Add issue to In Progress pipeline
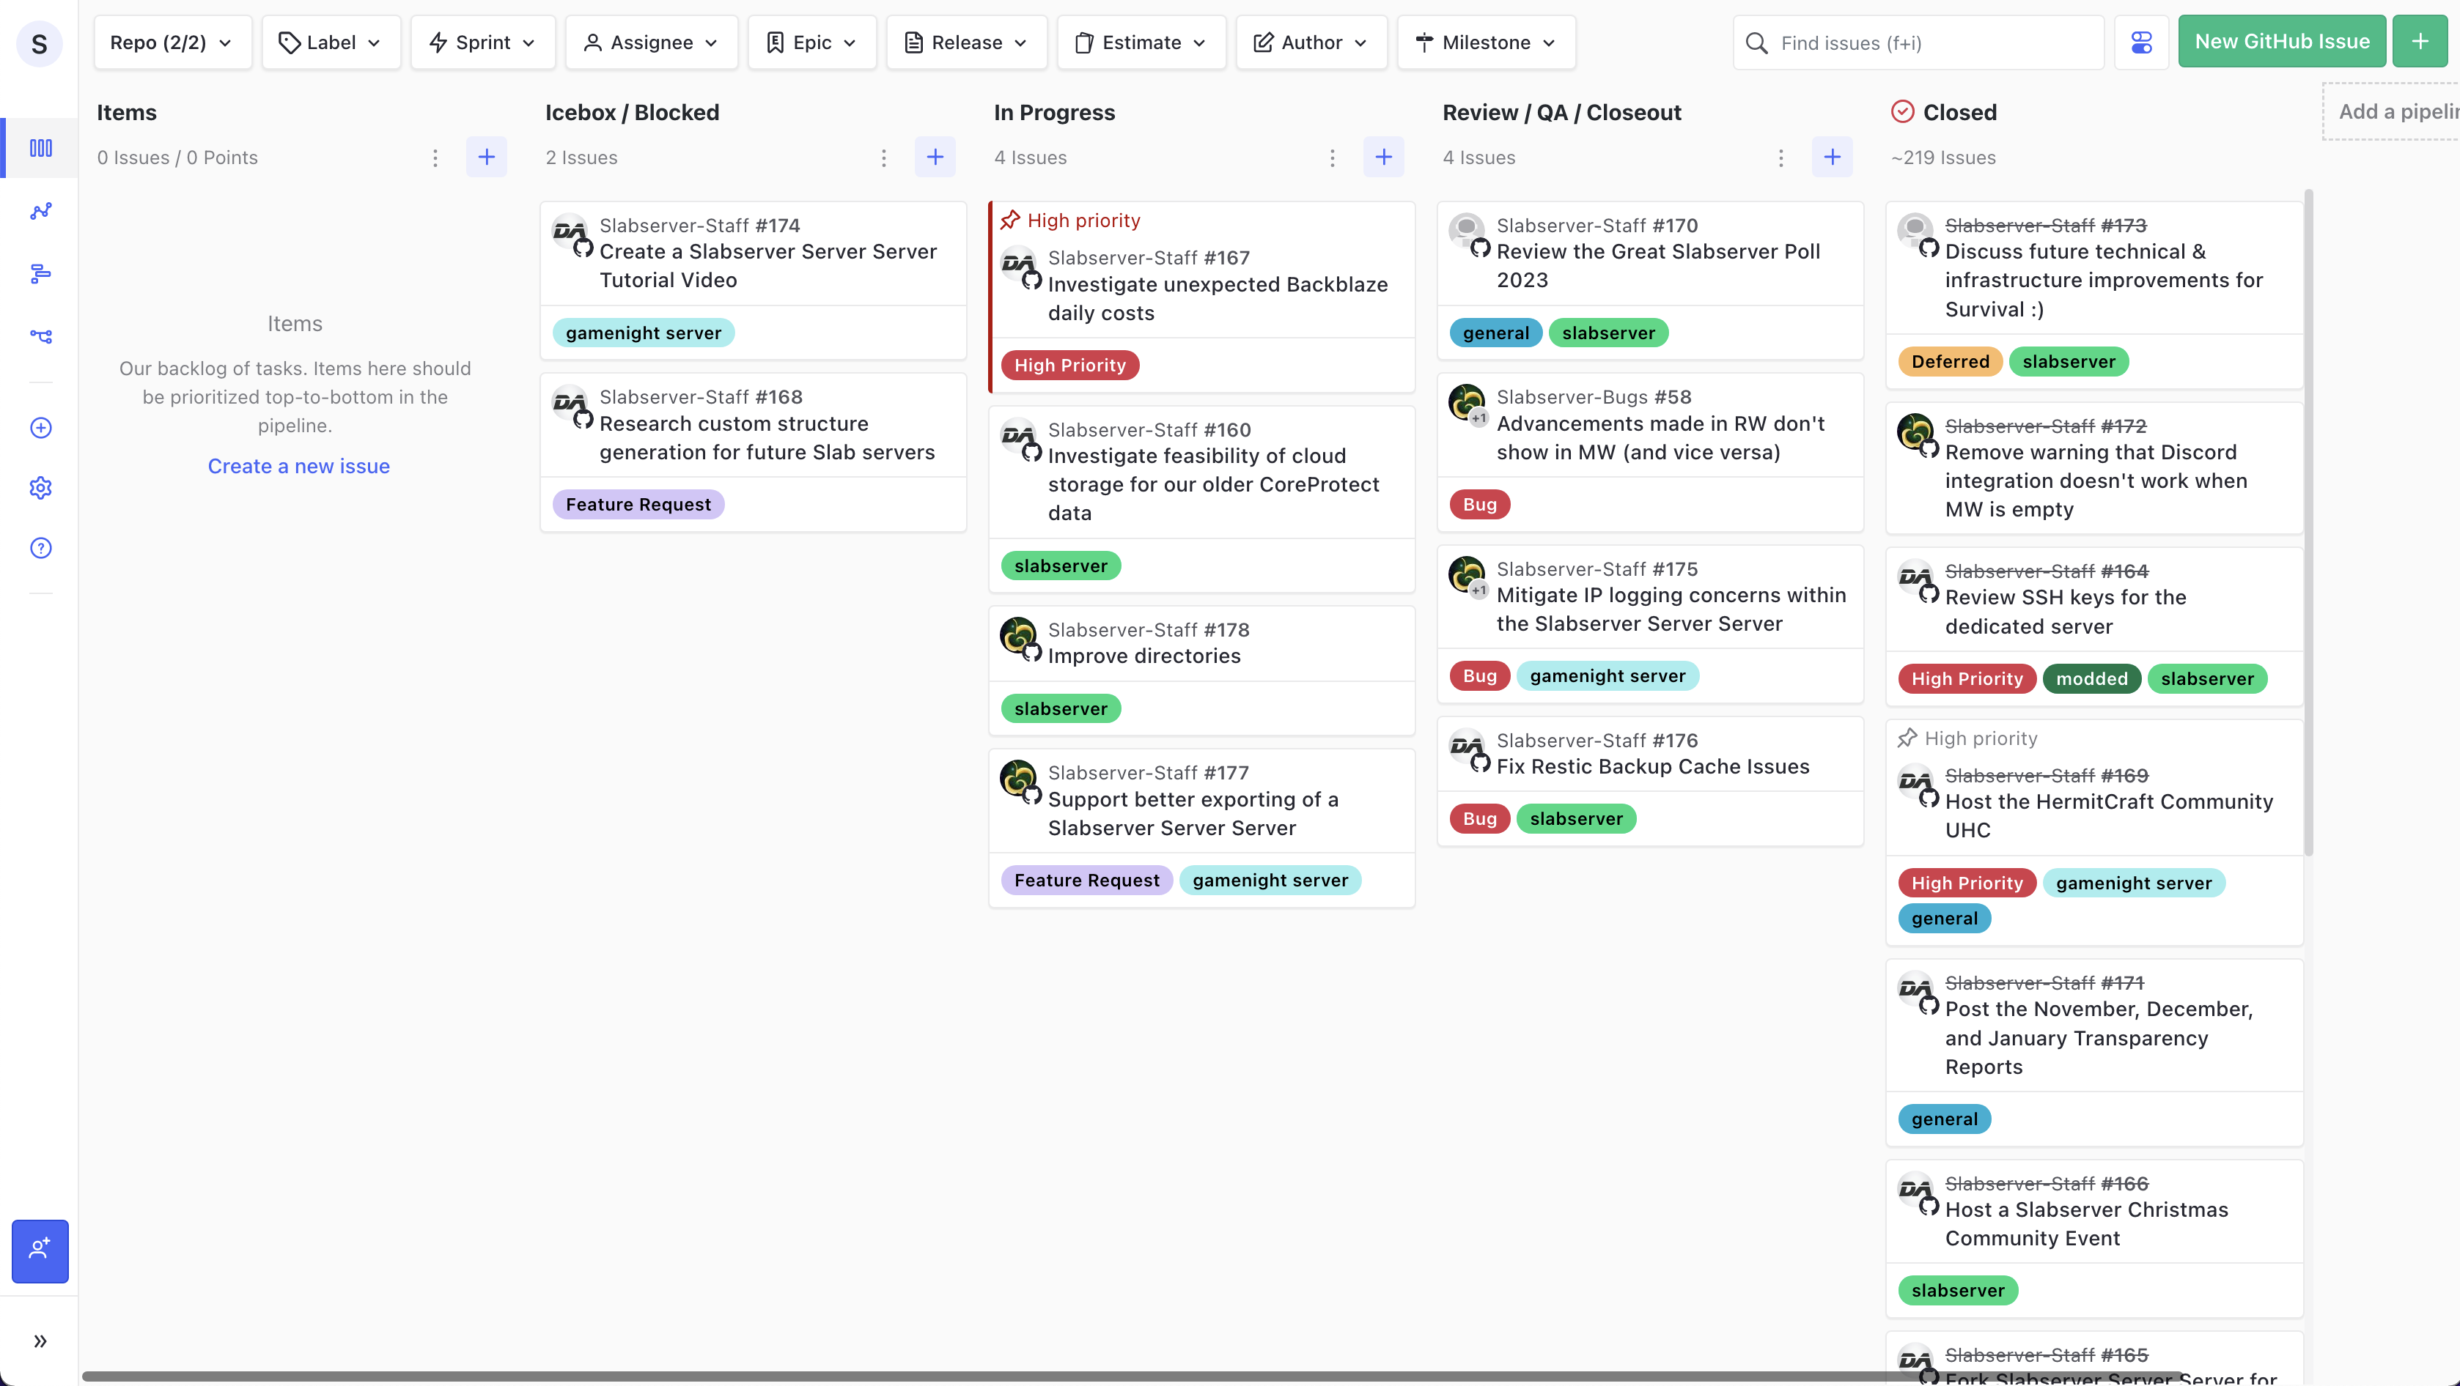Screen dimensions: 2460x1386 pyautogui.click(x=1382, y=157)
